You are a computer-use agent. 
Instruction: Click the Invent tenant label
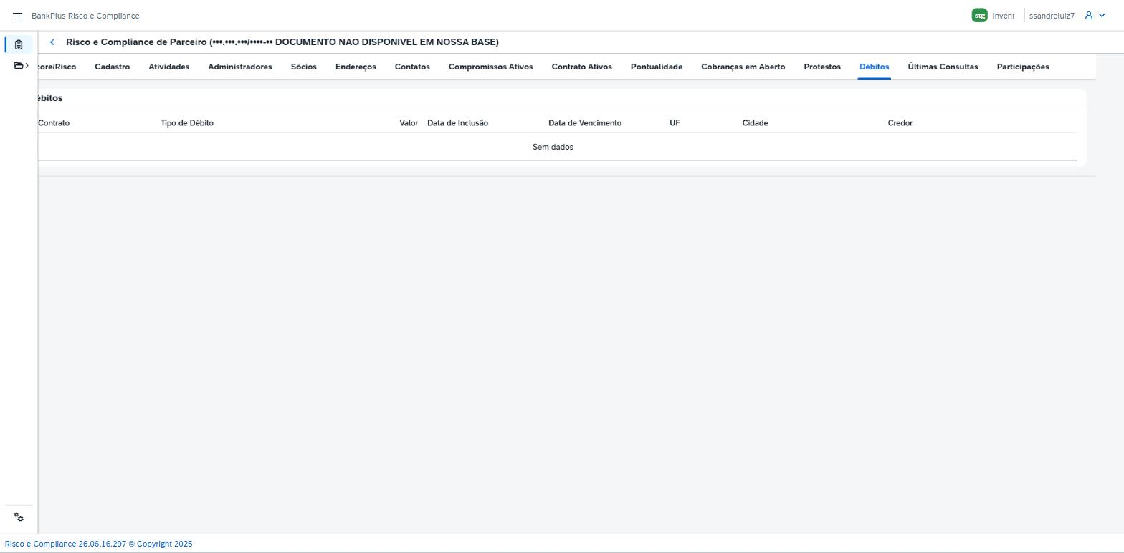click(1004, 16)
